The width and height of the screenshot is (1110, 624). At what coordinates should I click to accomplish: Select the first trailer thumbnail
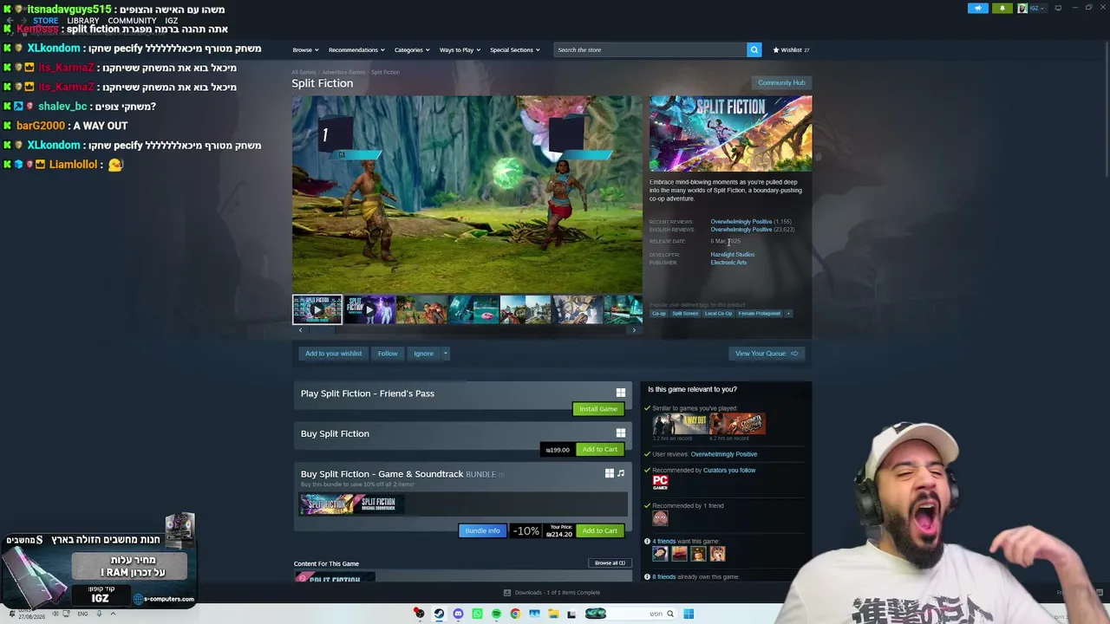pos(317,309)
